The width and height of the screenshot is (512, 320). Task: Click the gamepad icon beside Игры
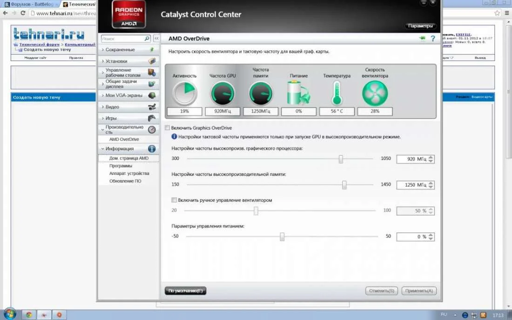coord(152,118)
